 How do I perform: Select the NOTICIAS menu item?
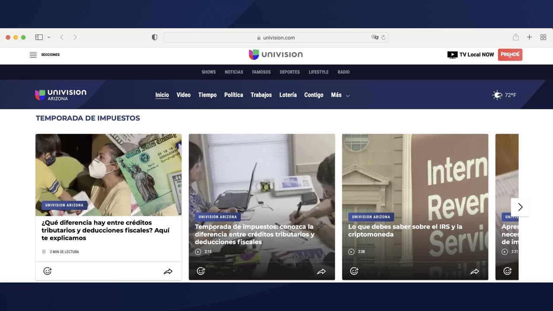point(234,72)
